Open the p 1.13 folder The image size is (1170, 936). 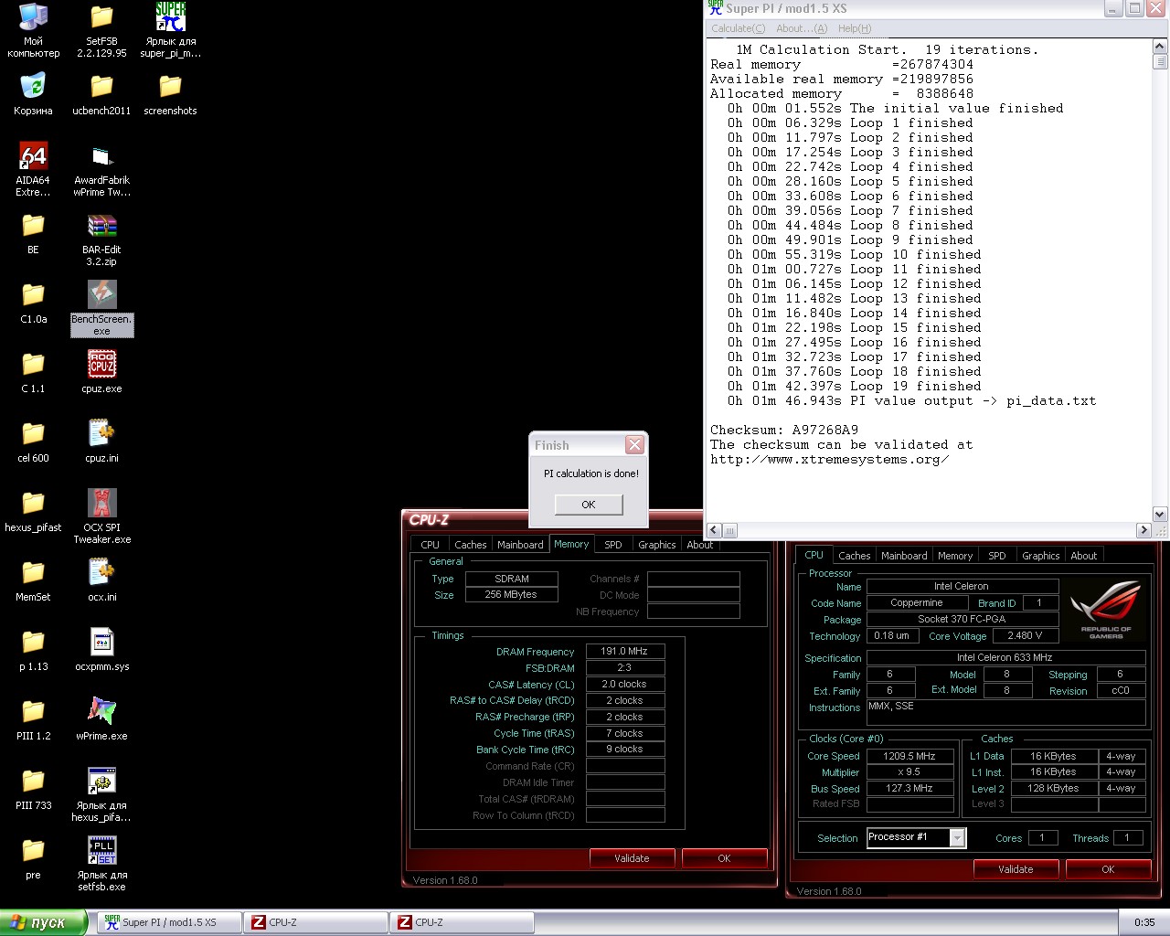click(x=33, y=650)
